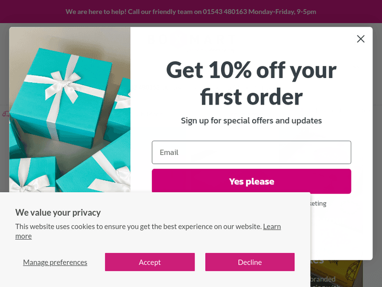Image resolution: width=382 pixels, height=287 pixels.
Task: Click the teal gift boxes image
Action: click(x=70, y=110)
